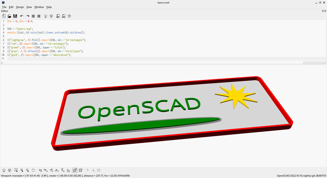327x178 pixels.
Task: Set view along the +Z axis
Action: [63, 170]
